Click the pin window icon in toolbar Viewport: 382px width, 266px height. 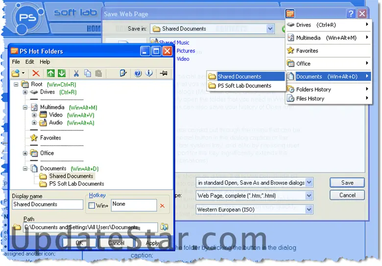pyautogui.click(x=164, y=73)
